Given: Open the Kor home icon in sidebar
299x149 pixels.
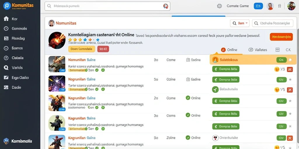Looking at the screenshot, I should (6, 19).
